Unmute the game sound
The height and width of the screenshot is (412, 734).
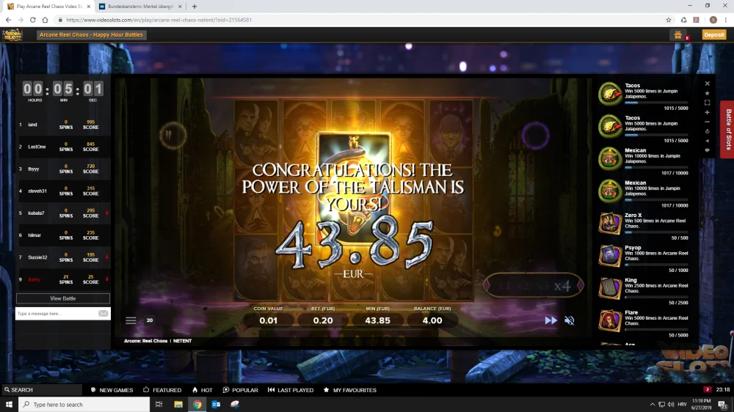570,320
